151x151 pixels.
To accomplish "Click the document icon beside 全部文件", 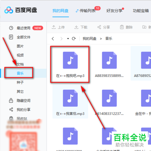I will pos(11,37).
